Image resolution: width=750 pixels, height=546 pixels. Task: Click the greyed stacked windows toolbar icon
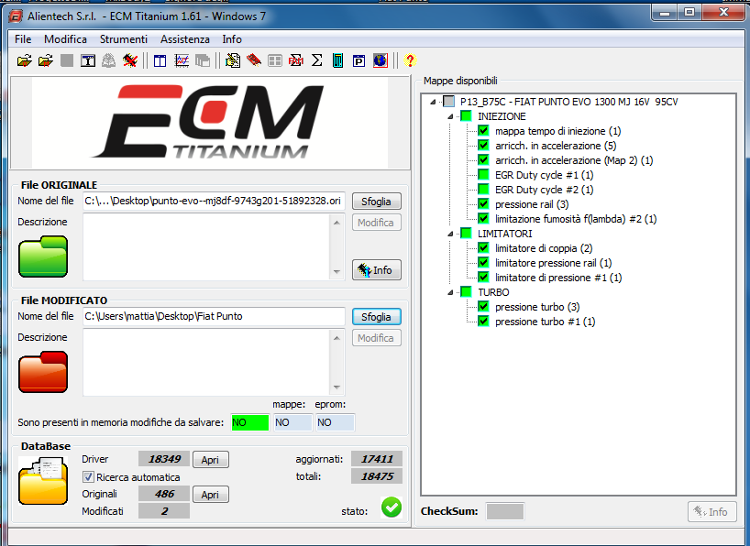coord(203,60)
